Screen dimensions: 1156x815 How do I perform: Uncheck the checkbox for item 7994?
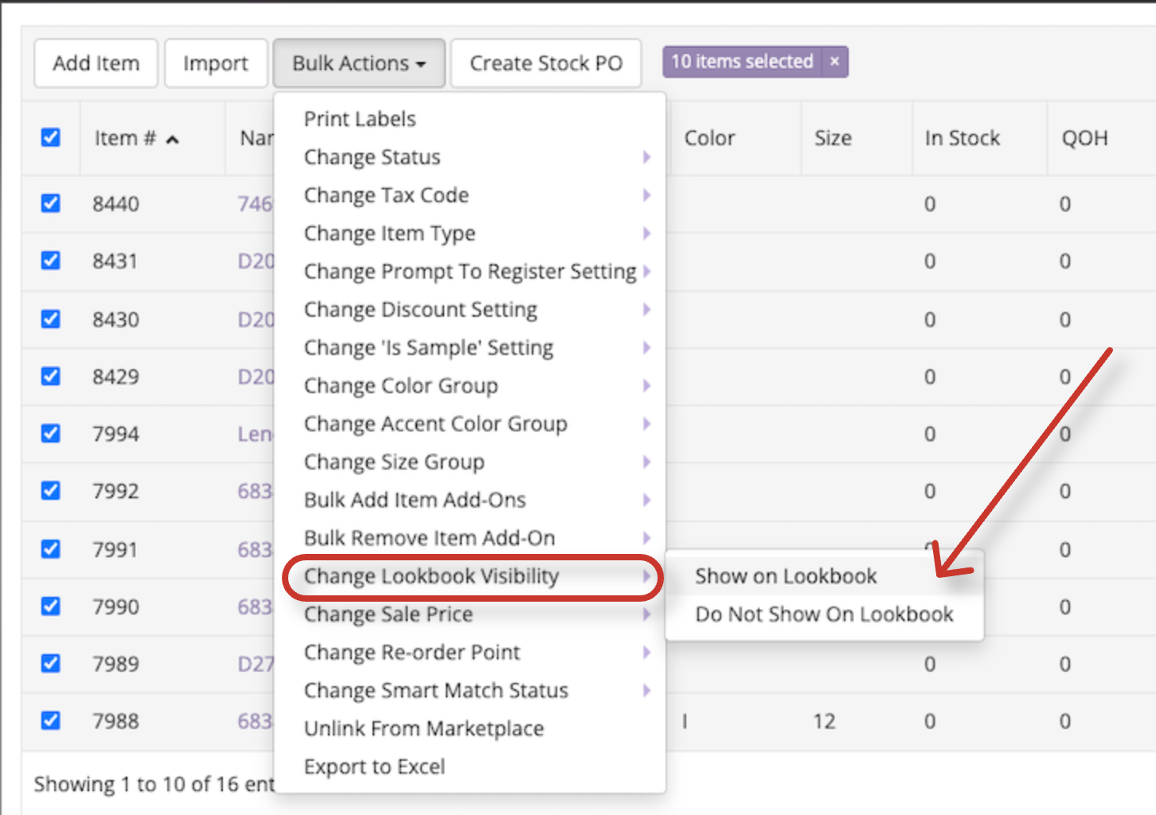(x=50, y=433)
